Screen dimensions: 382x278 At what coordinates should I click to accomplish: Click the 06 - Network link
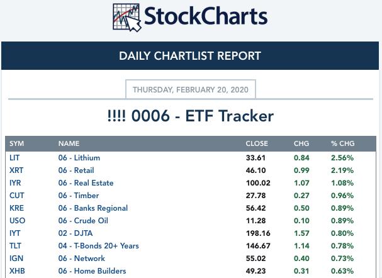click(82, 259)
